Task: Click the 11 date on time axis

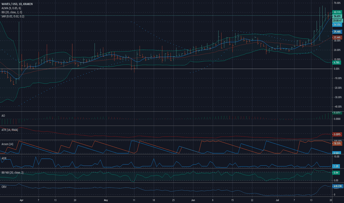Action: coord(134,200)
